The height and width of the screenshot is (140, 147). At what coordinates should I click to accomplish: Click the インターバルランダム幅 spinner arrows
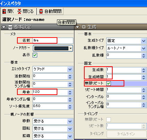click(x=144, y=105)
